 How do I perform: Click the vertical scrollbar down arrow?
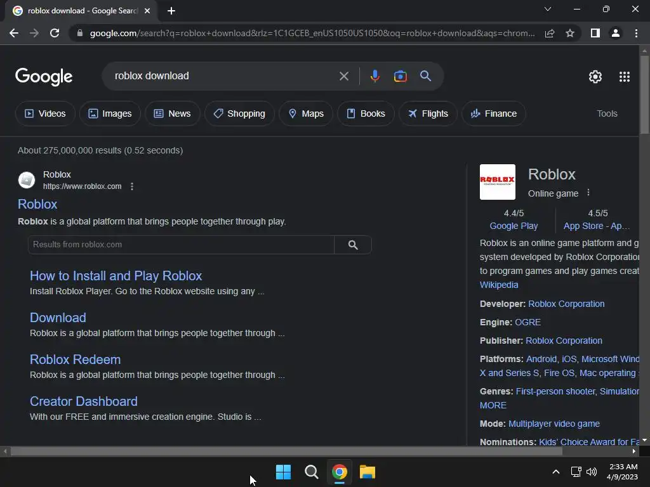coord(644,440)
